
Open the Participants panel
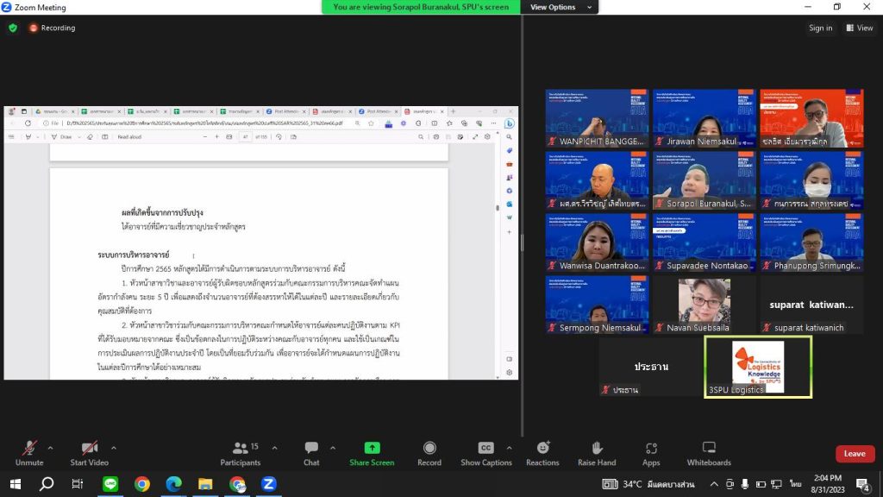pos(241,454)
